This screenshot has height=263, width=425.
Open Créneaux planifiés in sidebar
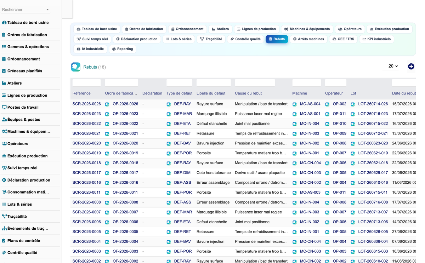coord(24,71)
